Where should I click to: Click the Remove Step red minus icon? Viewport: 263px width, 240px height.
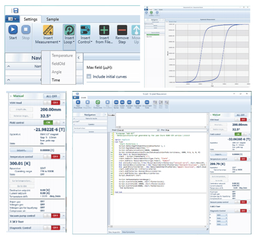coord(122,30)
